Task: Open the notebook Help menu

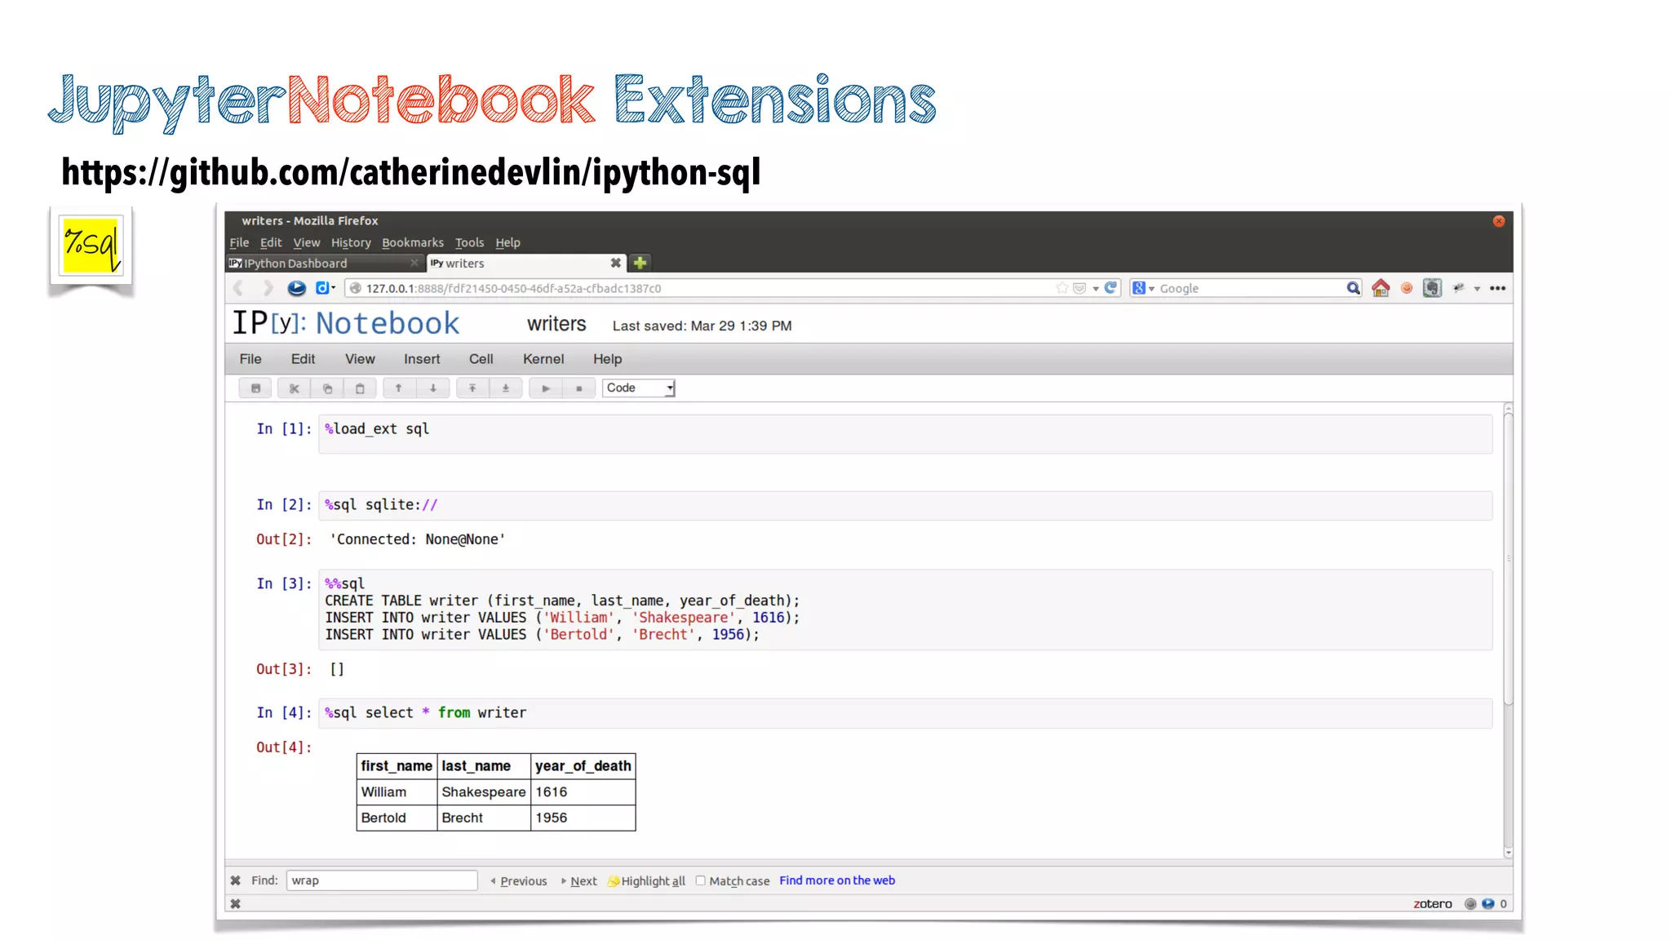Action: pyautogui.click(x=607, y=359)
